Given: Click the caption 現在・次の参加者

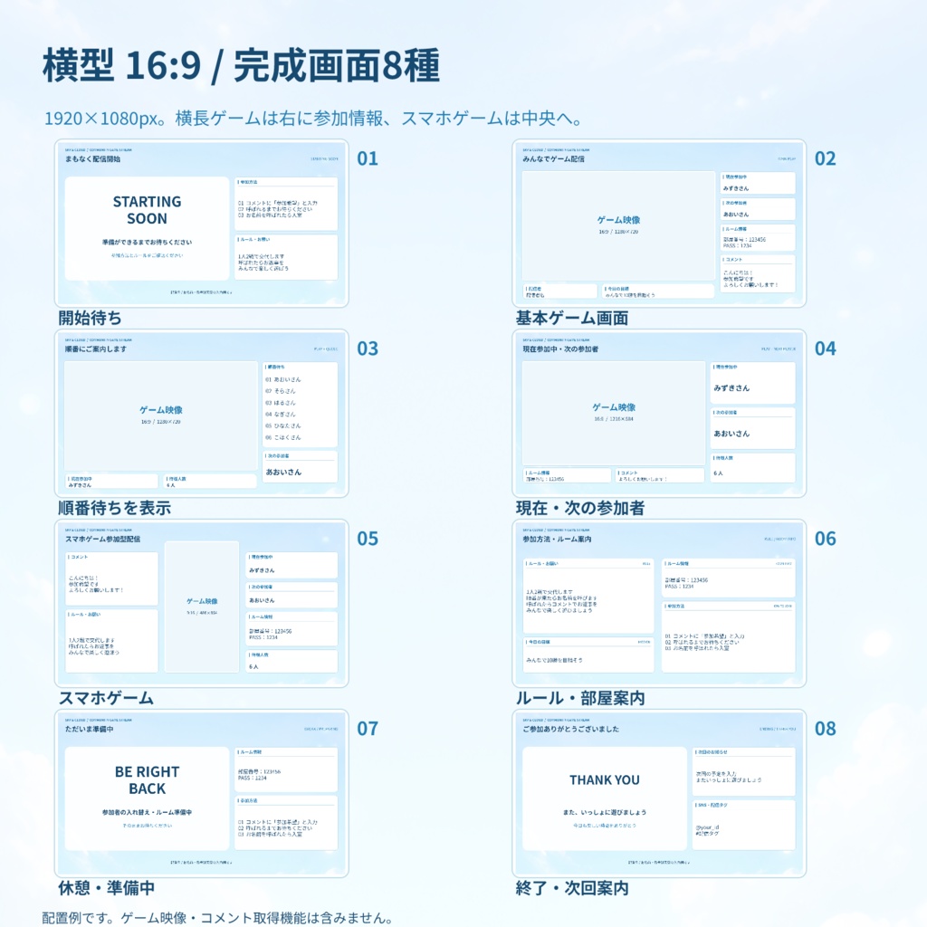Looking at the screenshot, I should [580, 508].
